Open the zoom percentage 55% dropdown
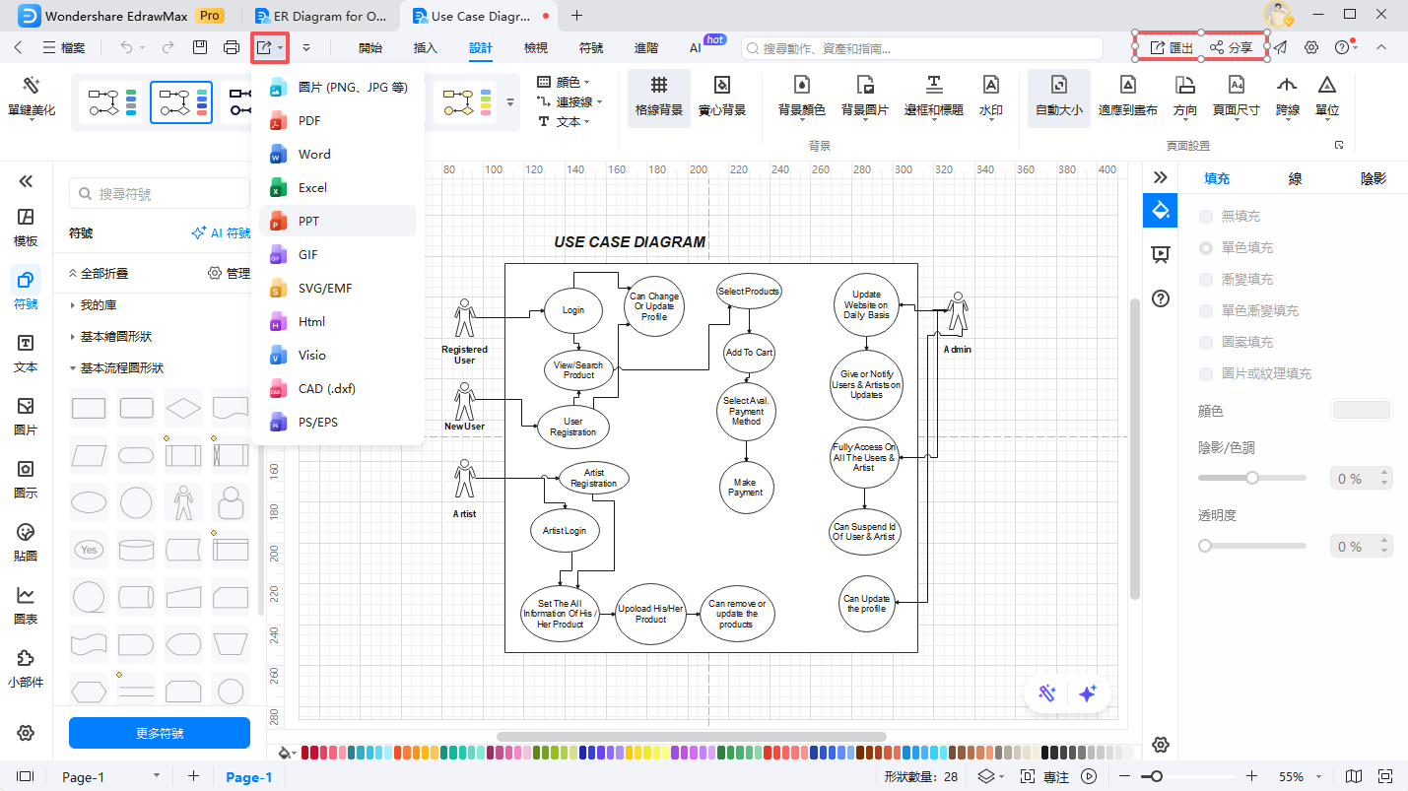 [x=1299, y=776]
